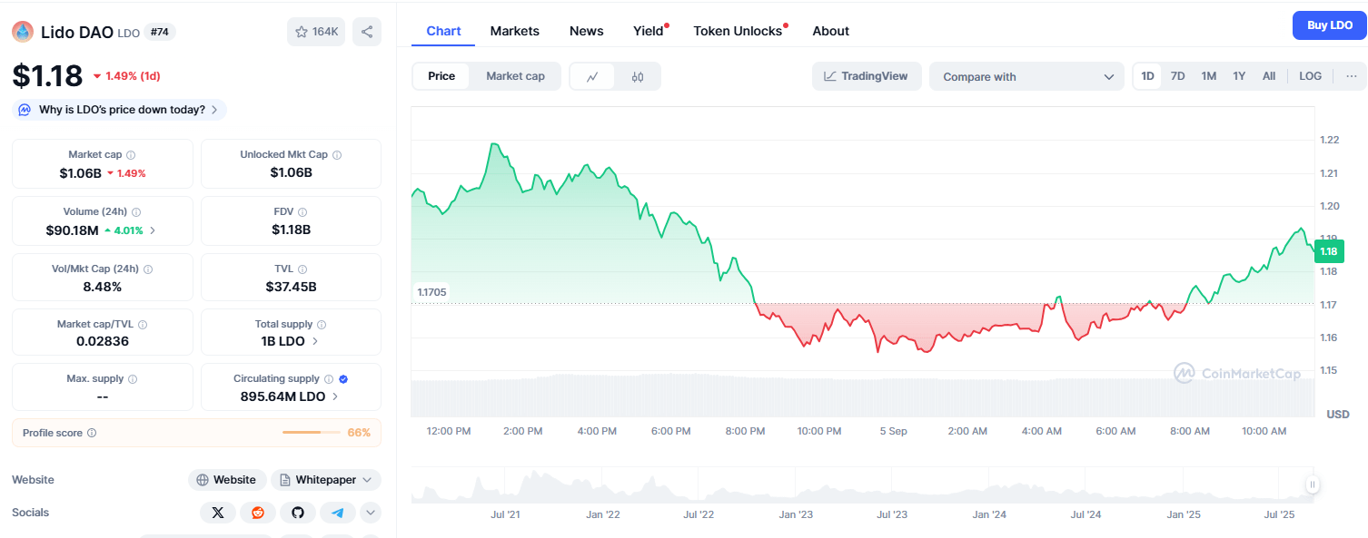Expand Circulating supply 895.64M LDO arrow

coord(335,396)
